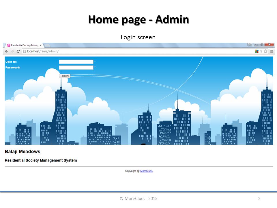
Task: Maximize the browser window
Action: 262,44
